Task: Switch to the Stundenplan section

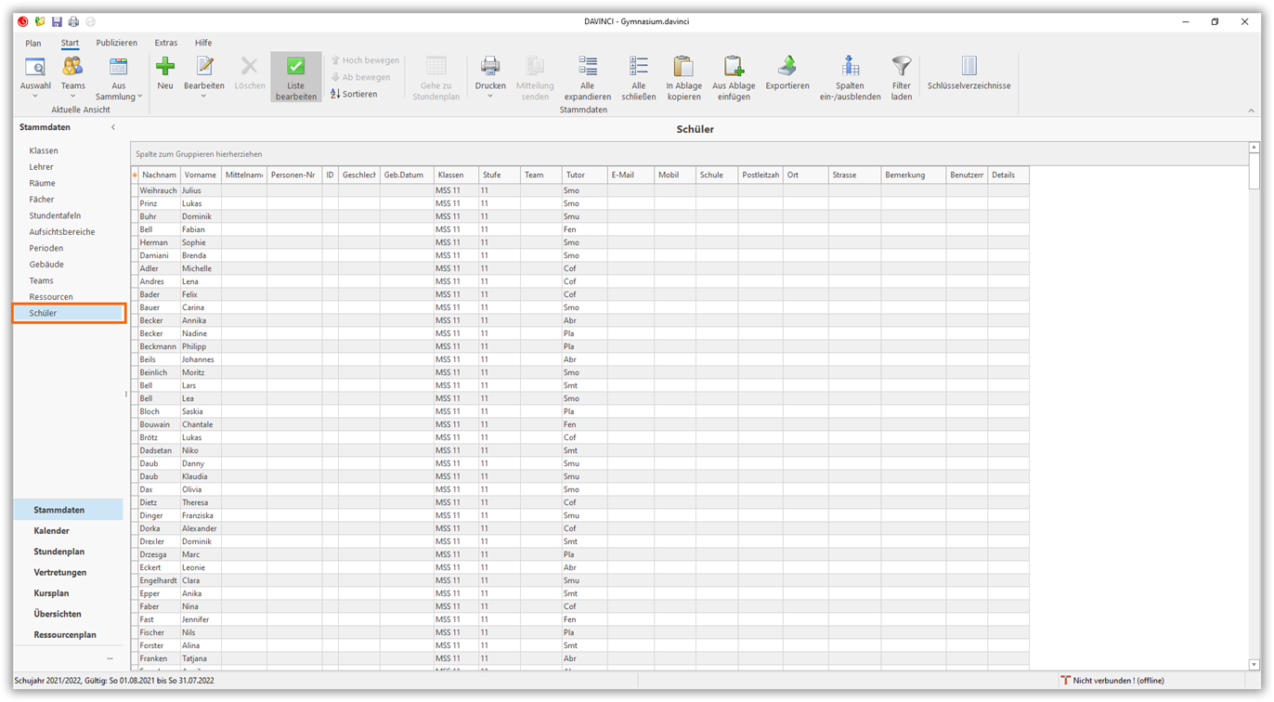Action: pyautogui.click(x=58, y=552)
